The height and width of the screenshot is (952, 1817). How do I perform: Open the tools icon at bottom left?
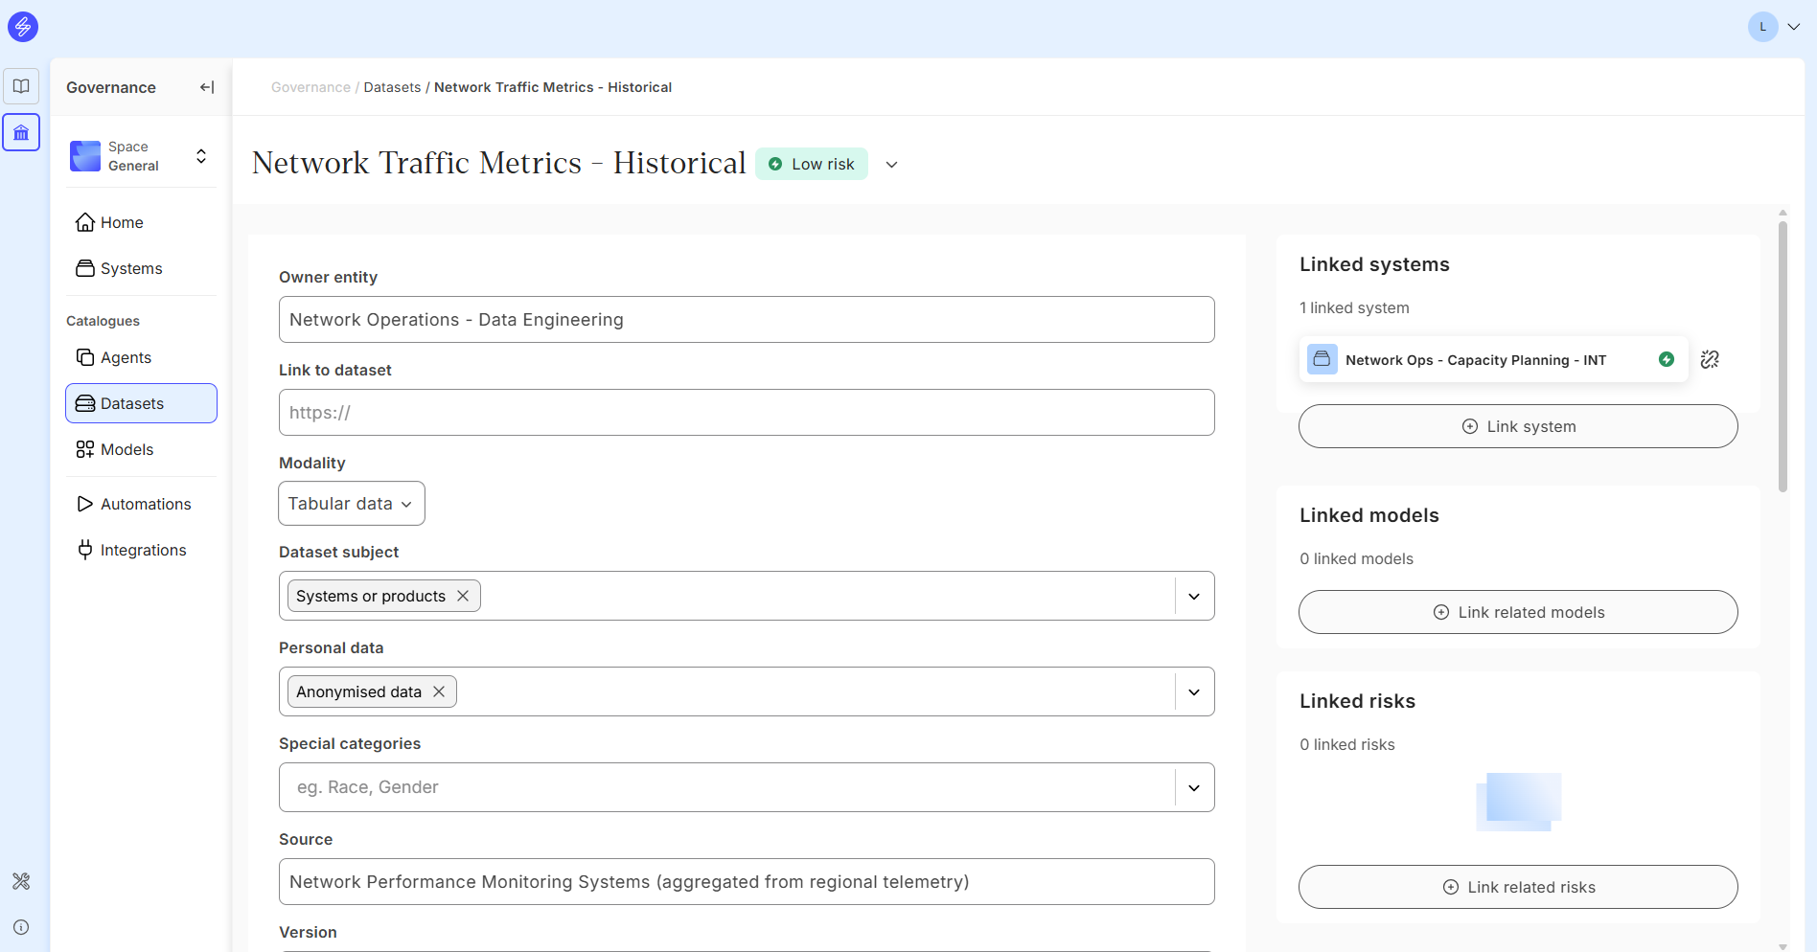(x=21, y=881)
